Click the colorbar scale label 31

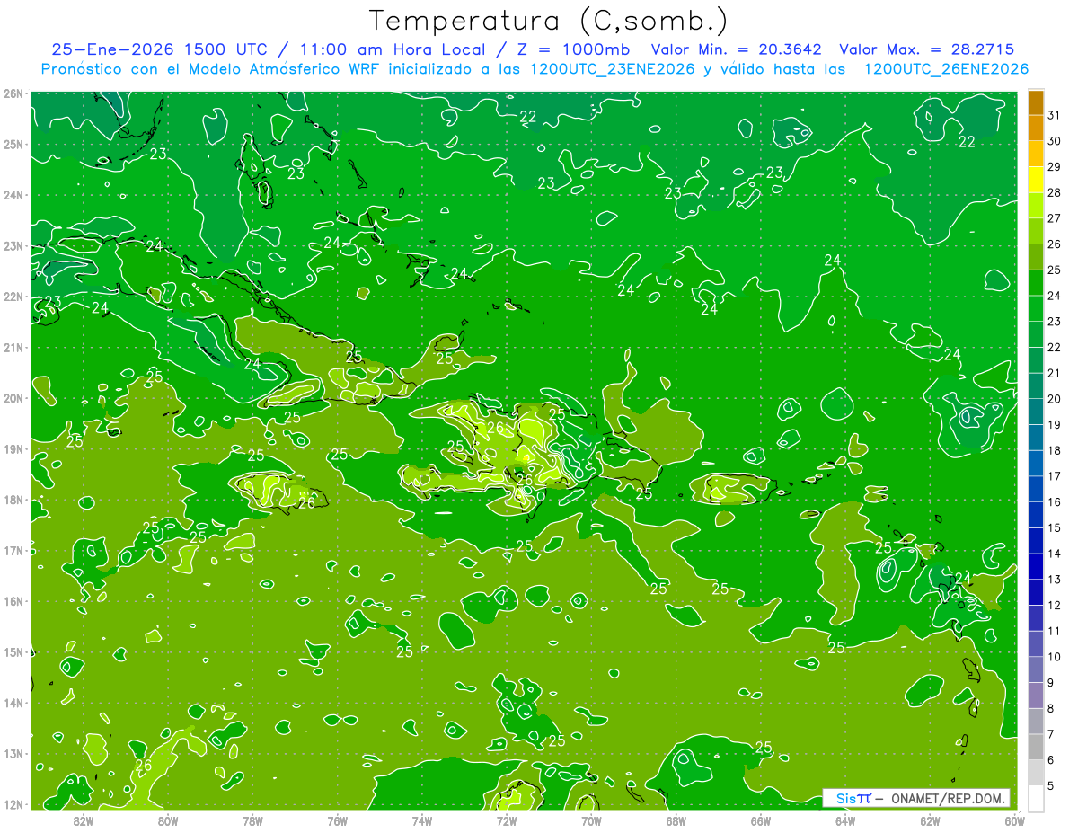1055,115
